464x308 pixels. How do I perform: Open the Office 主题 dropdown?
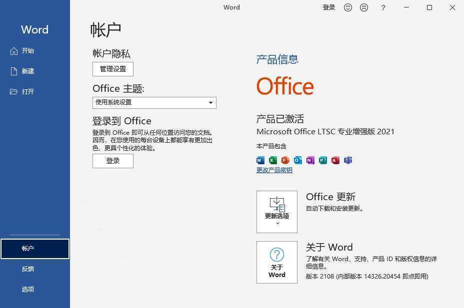point(210,102)
